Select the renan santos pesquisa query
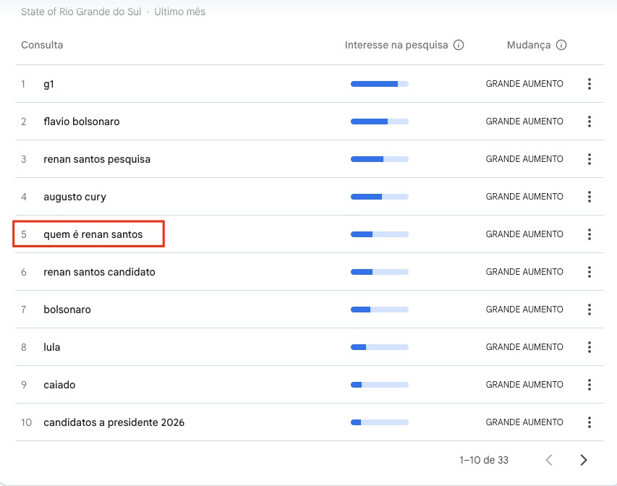The image size is (617, 486). 97,159
